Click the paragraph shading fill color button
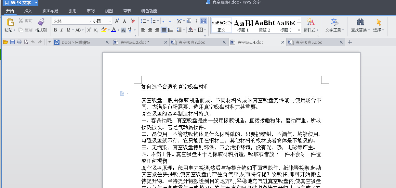This screenshot has height=188, width=396. click(191, 30)
